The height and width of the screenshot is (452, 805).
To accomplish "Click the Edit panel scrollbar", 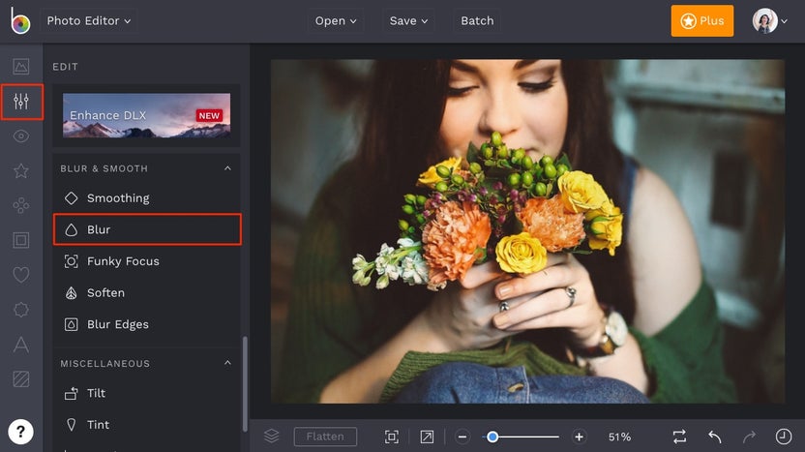I will click(x=245, y=384).
